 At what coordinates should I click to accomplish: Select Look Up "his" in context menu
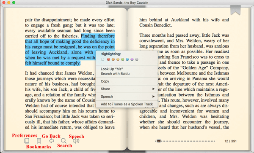(112, 69)
